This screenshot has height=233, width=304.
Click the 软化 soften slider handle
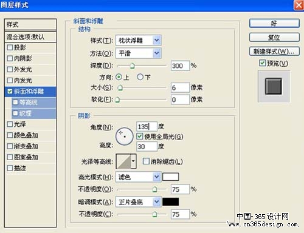pos(117,100)
